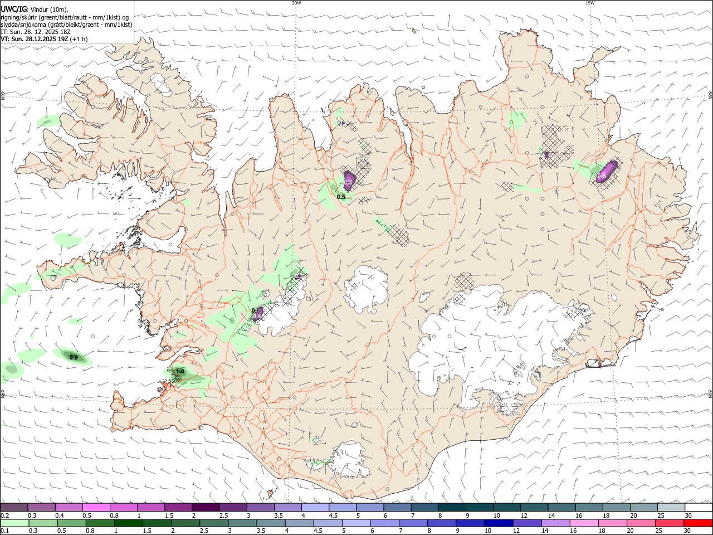Select the bright pink 0.5 swatch in snow scale
Image resolution: width=713 pixels, height=535 pixels.
click(x=96, y=508)
